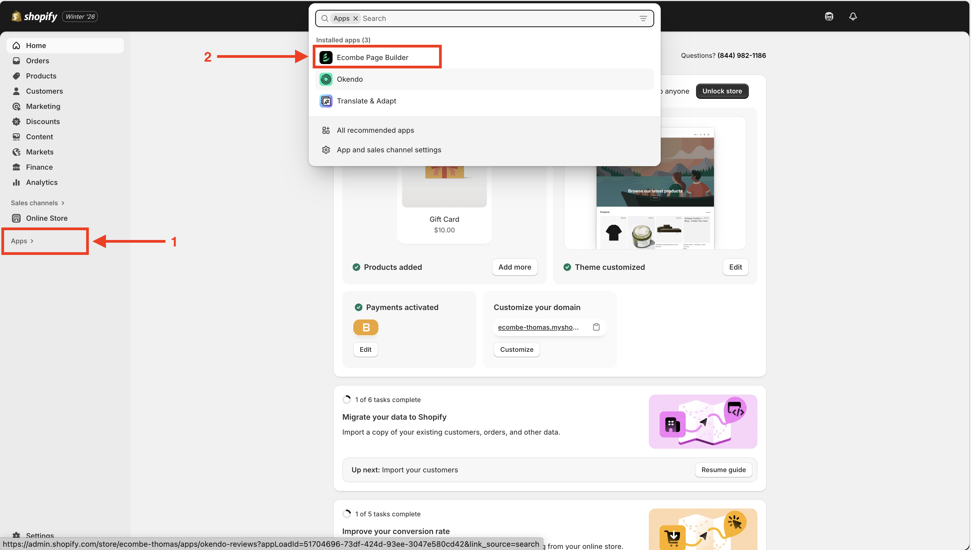Open Ecombe Page Builder app icon

pos(326,58)
